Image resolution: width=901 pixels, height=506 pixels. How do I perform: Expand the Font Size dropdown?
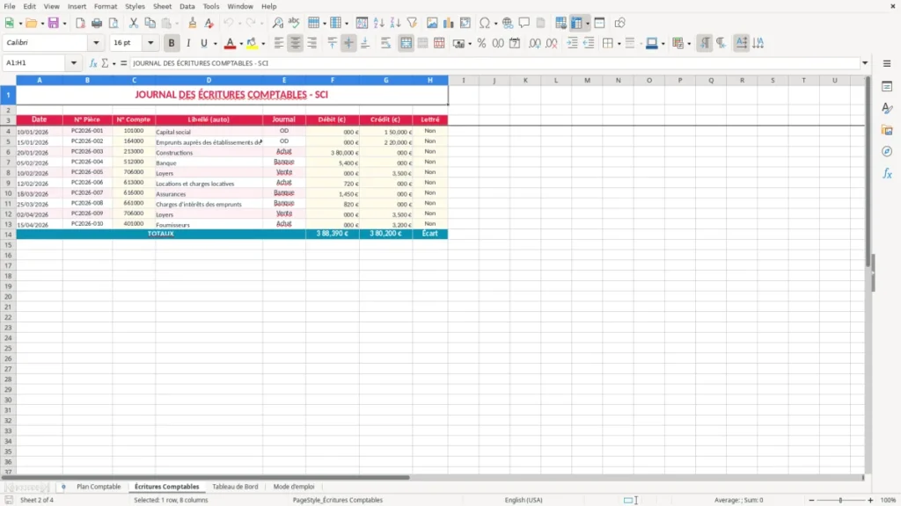(x=150, y=43)
